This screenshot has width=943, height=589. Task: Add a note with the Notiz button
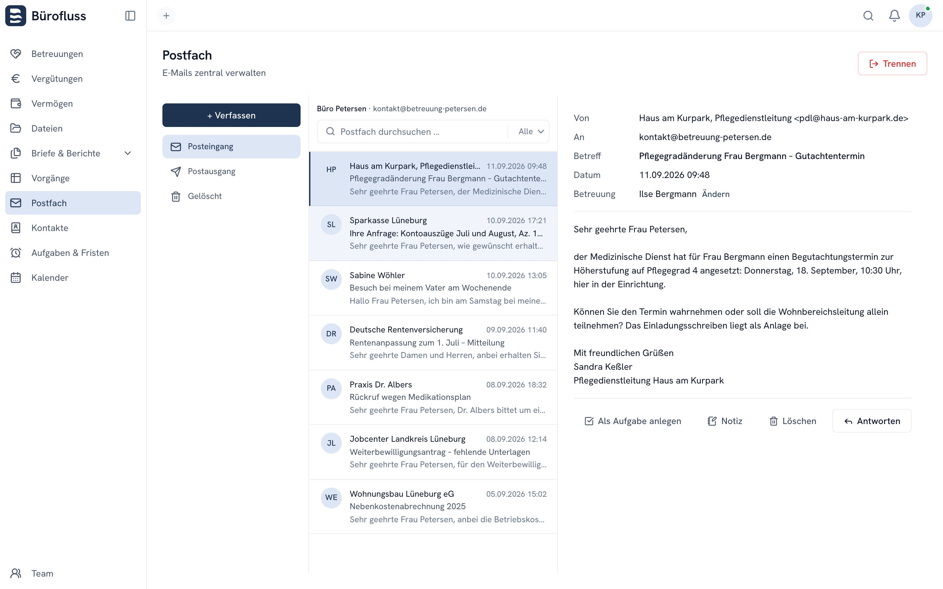point(725,421)
